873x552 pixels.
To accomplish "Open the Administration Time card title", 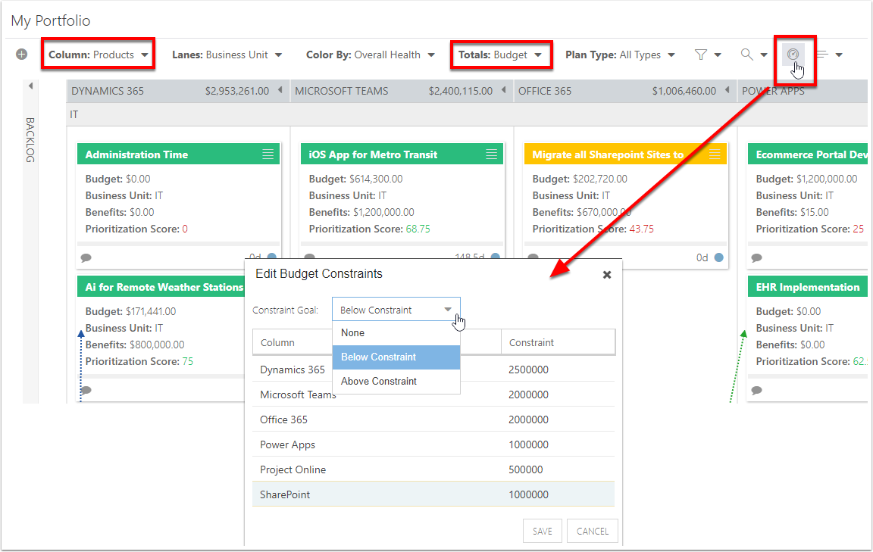I will [x=136, y=154].
